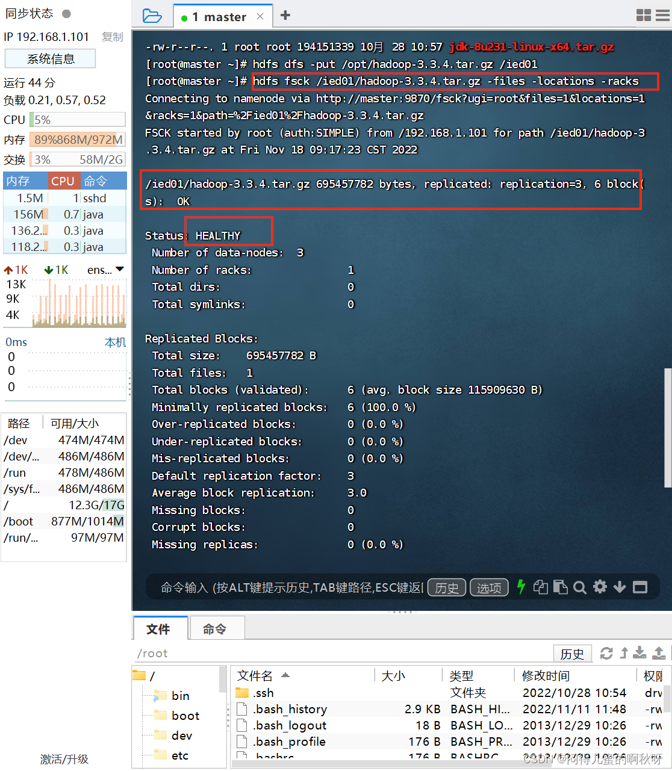Viewport: 672px width, 771px height.
Task: Open the terminal settings gear icon
Action: pos(600,587)
